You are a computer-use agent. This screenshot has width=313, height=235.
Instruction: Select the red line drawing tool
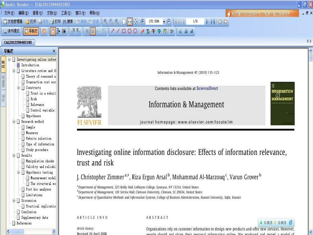pos(118,31)
